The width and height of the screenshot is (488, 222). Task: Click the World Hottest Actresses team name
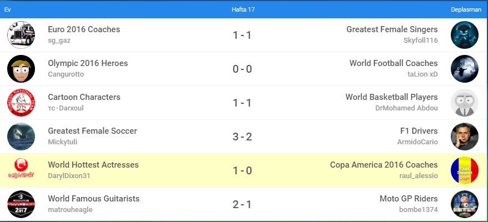click(x=93, y=165)
